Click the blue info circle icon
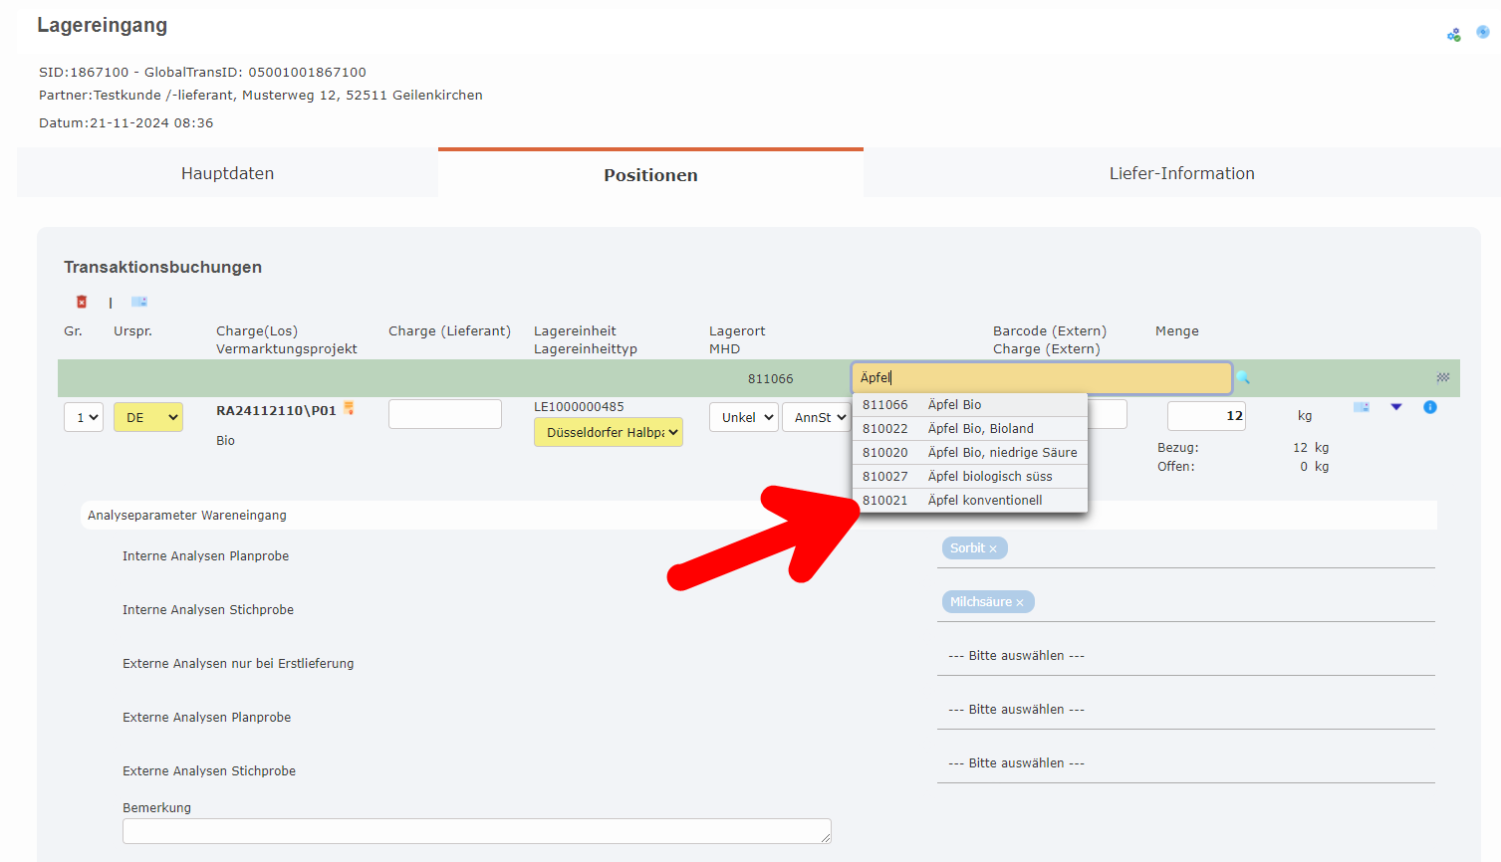 point(1430,407)
